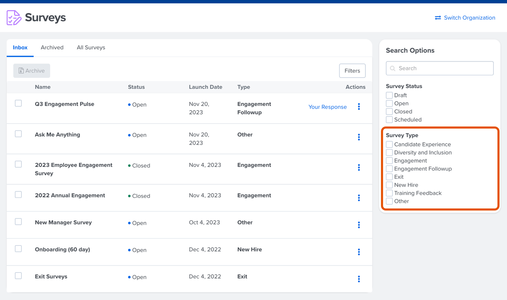Image resolution: width=507 pixels, height=300 pixels.
Task: Open actions menu for 2022 Annual Engagement
Action: tap(359, 198)
